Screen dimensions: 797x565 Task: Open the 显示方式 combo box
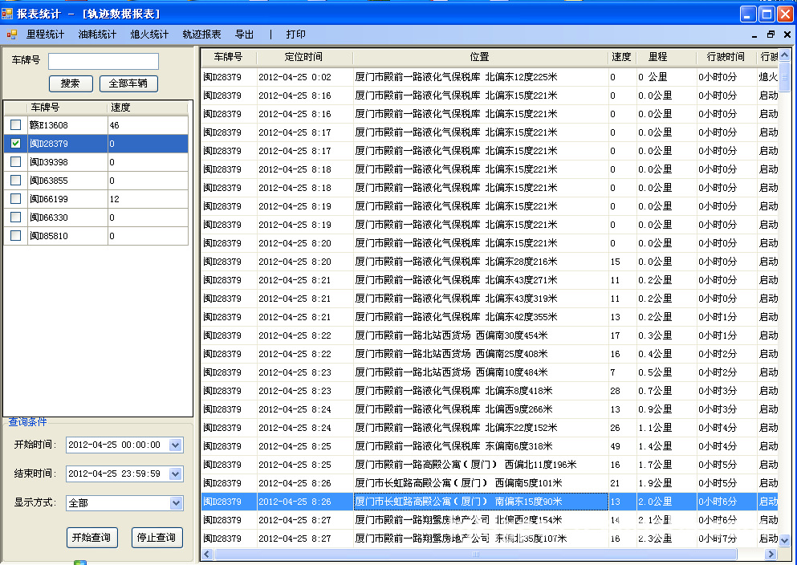click(x=176, y=503)
